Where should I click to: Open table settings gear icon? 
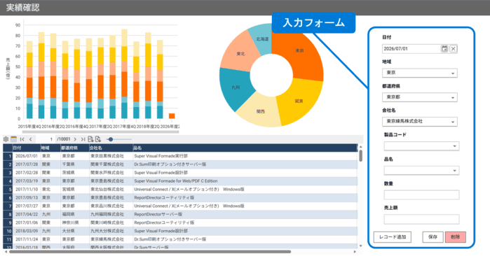6,139
